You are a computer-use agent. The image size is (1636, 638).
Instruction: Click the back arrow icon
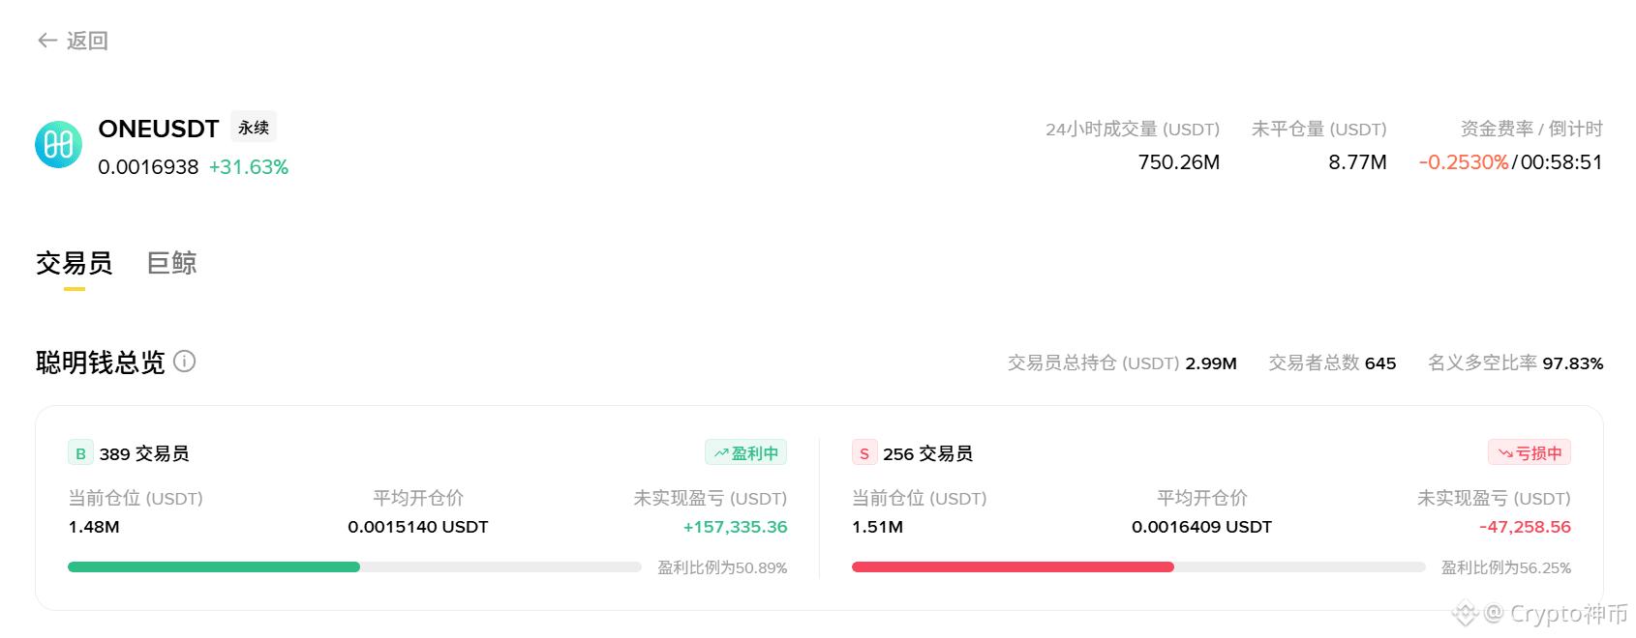pyautogui.click(x=47, y=41)
